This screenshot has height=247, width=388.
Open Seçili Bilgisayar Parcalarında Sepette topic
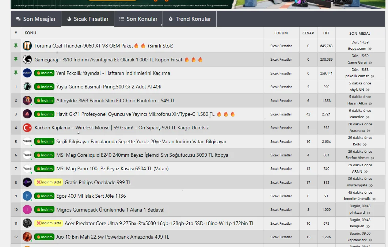coord(141,141)
